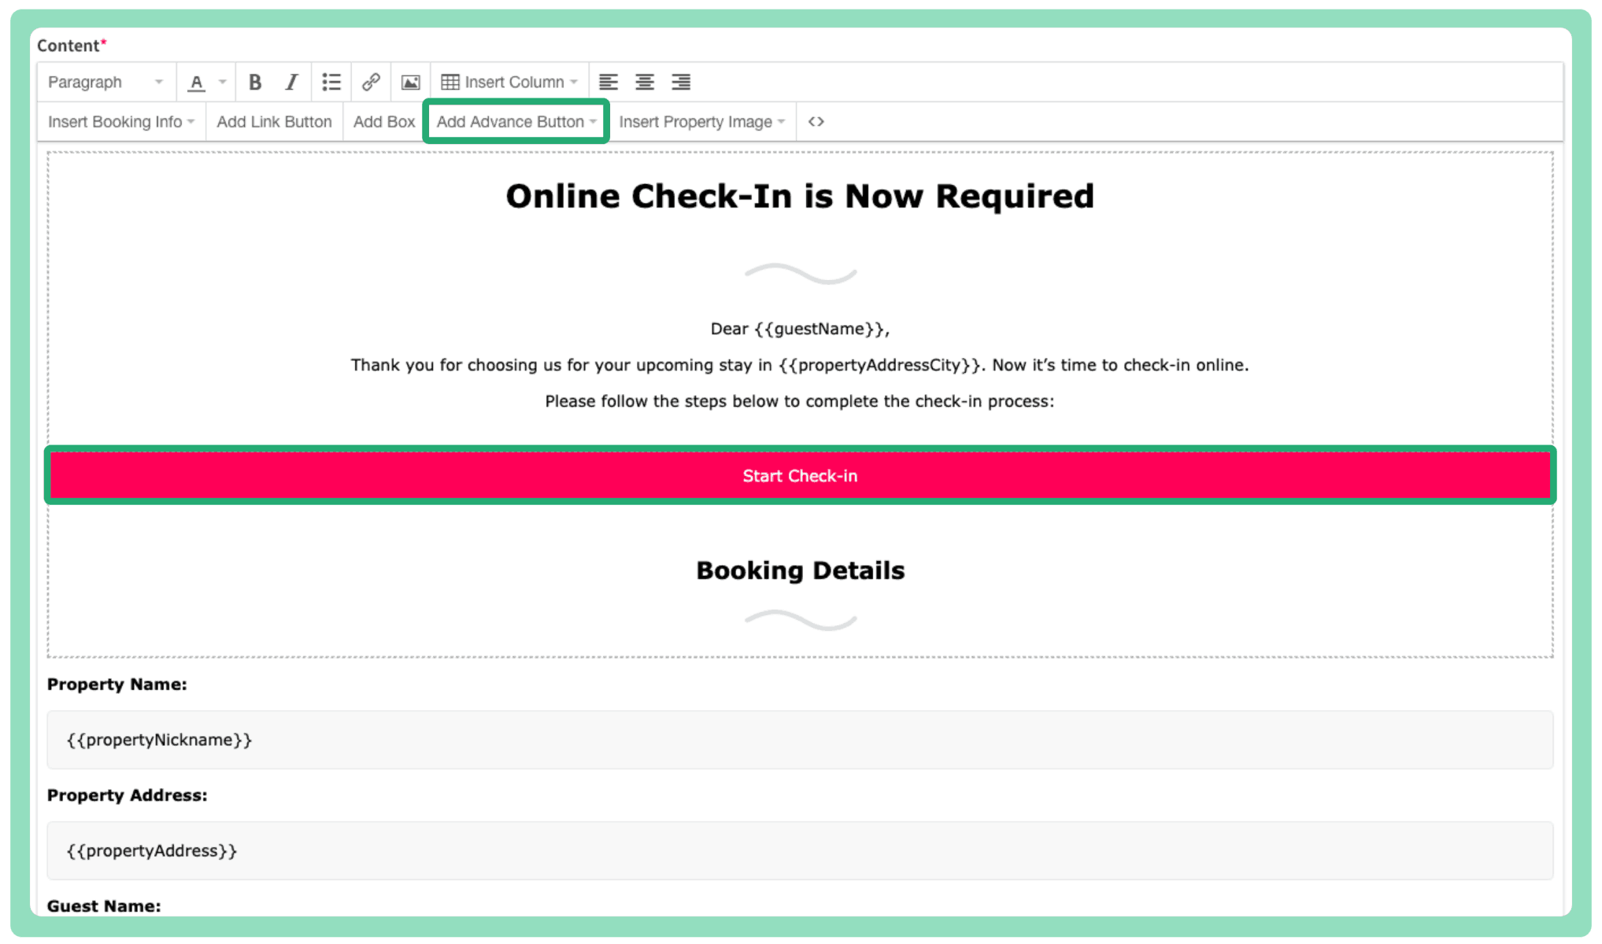
Task: Open the Paragraph style dropdown
Action: pos(105,82)
